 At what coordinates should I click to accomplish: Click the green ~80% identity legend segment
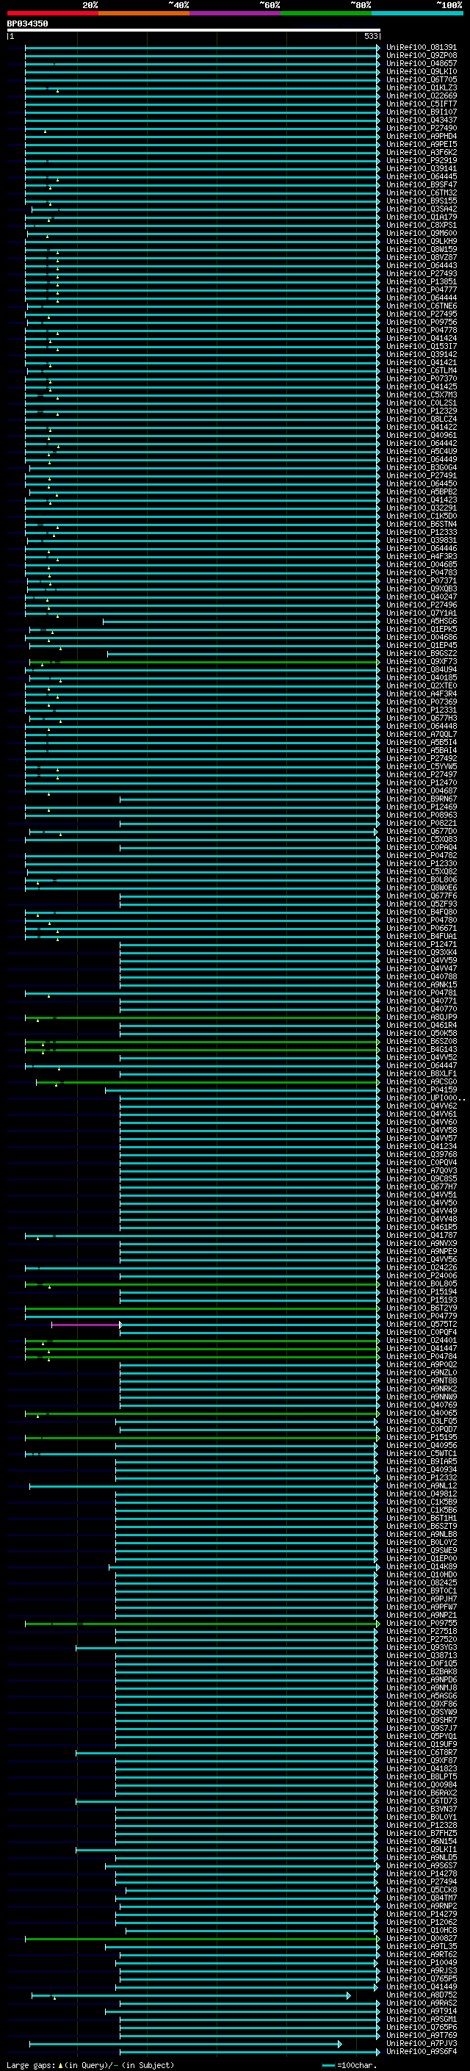[327, 13]
